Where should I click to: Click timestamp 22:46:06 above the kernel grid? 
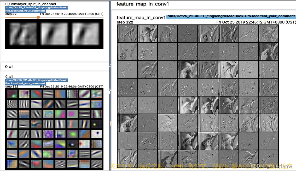pyautogui.click(x=72, y=86)
